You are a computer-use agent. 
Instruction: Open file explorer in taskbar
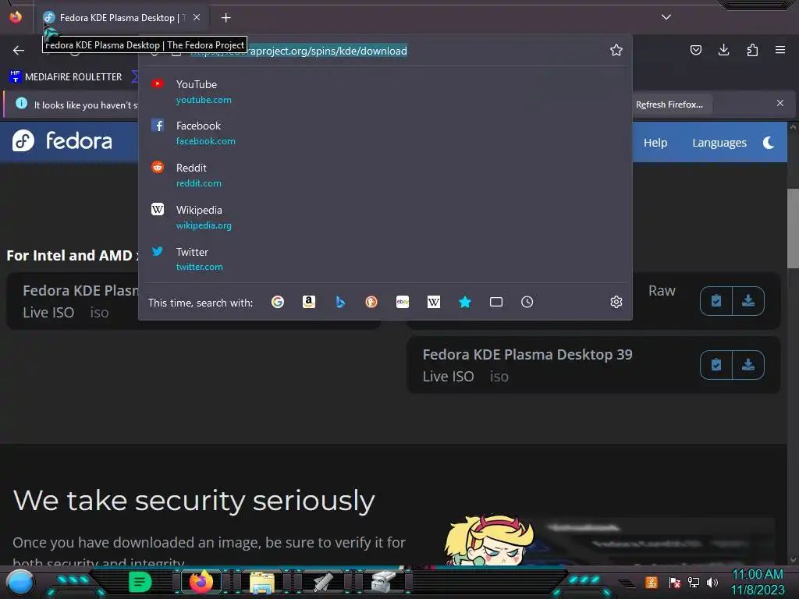click(262, 583)
